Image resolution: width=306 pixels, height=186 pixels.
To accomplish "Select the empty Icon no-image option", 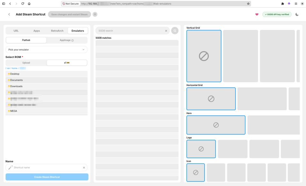I will coord(195,173).
